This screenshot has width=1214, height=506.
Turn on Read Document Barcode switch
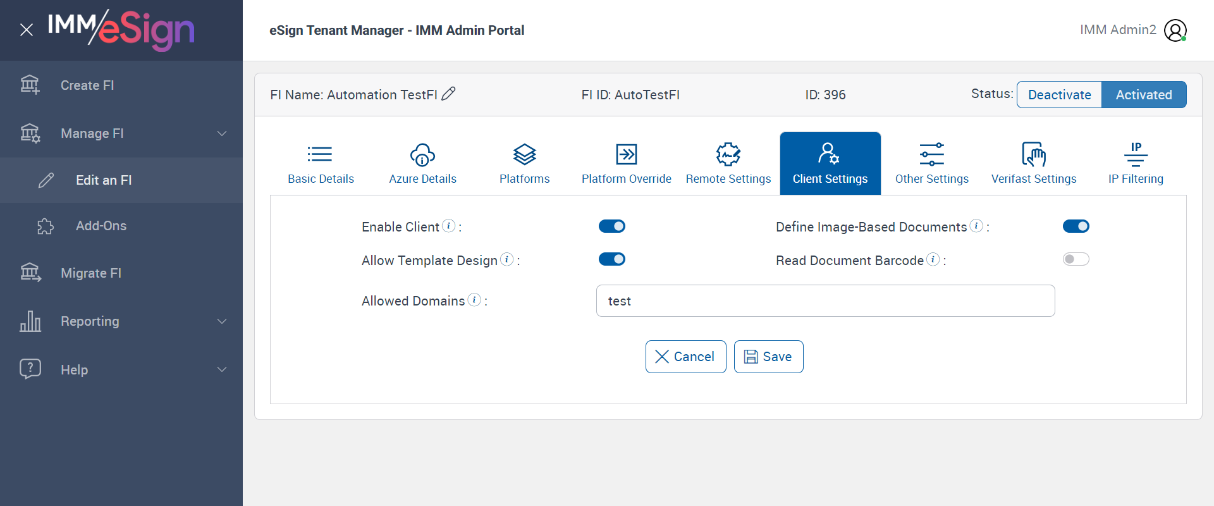coord(1076,259)
